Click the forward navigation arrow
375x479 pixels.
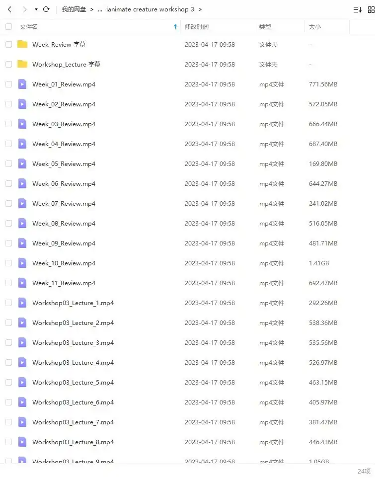click(x=25, y=9)
